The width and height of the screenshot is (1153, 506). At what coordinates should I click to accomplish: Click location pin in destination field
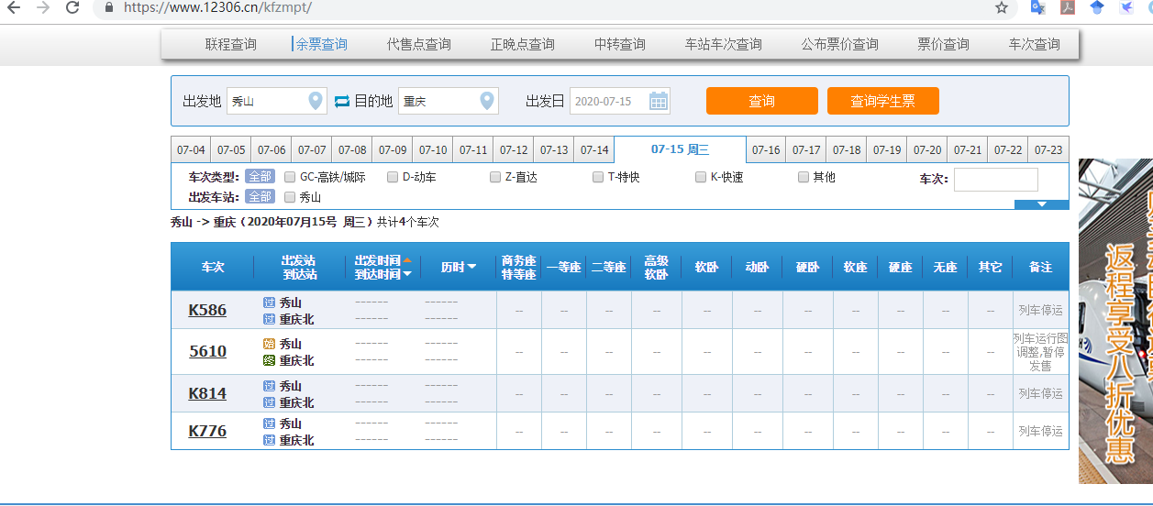pos(487,101)
